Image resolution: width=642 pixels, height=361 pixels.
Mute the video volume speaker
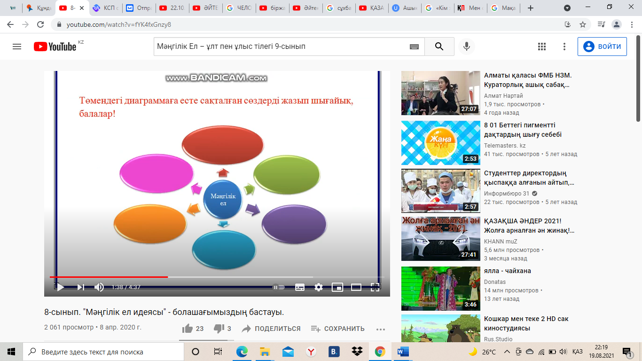coord(99,287)
